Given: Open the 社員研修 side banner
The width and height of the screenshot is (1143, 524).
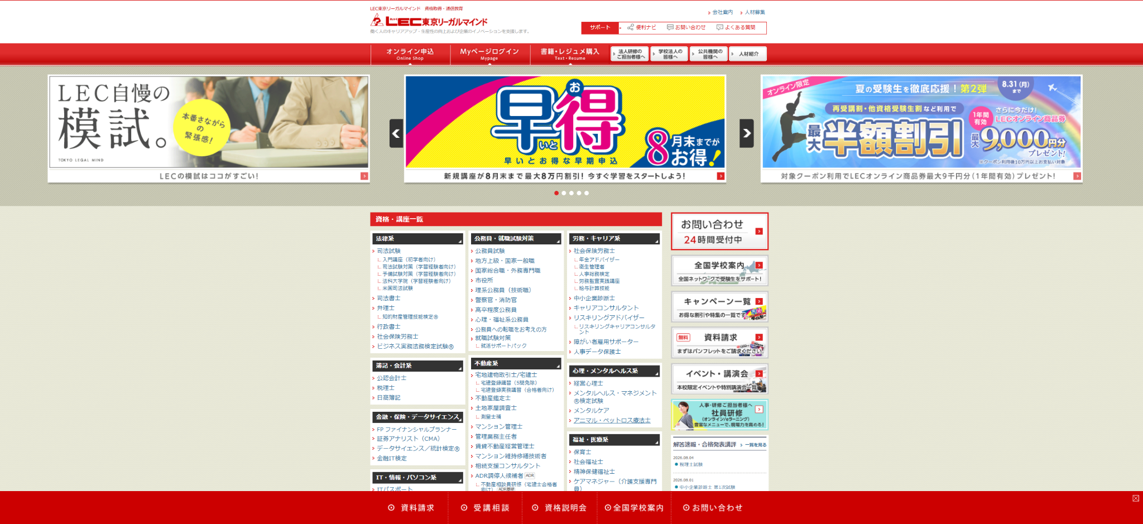Looking at the screenshot, I should (719, 415).
